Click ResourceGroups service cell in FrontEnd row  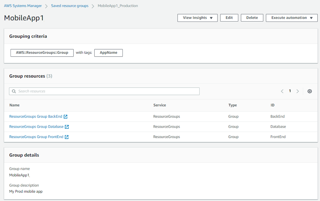click(x=167, y=137)
